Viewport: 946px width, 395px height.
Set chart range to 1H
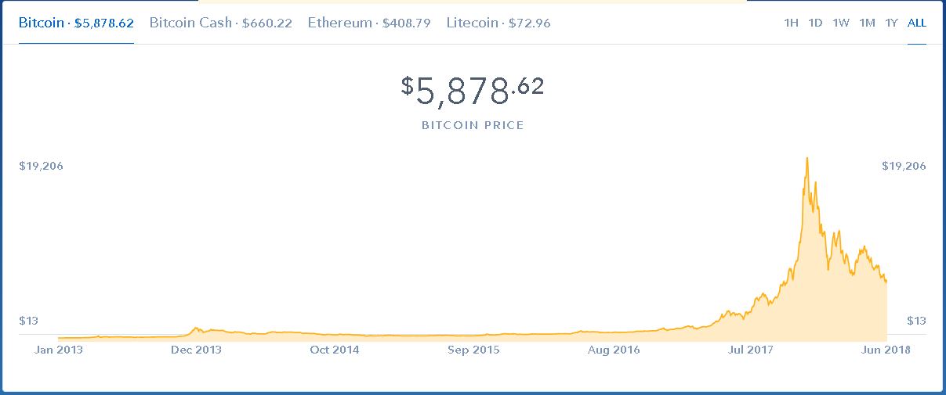click(x=791, y=23)
